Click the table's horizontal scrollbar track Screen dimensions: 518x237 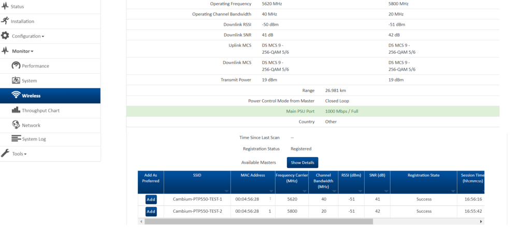point(425,222)
